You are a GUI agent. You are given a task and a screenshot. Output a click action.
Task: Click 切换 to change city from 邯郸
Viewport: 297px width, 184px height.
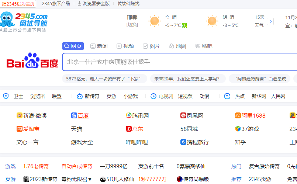tap(132, 25)
